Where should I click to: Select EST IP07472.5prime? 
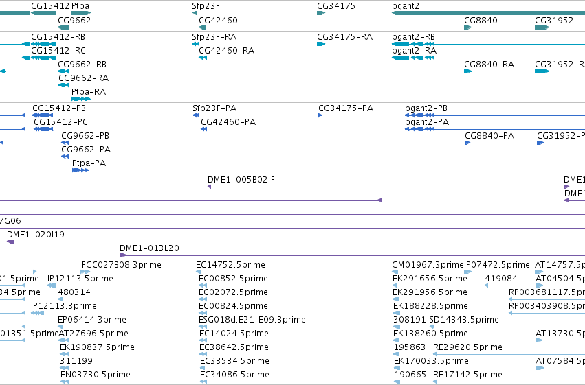pyautogui.click(x=468, y=272)
